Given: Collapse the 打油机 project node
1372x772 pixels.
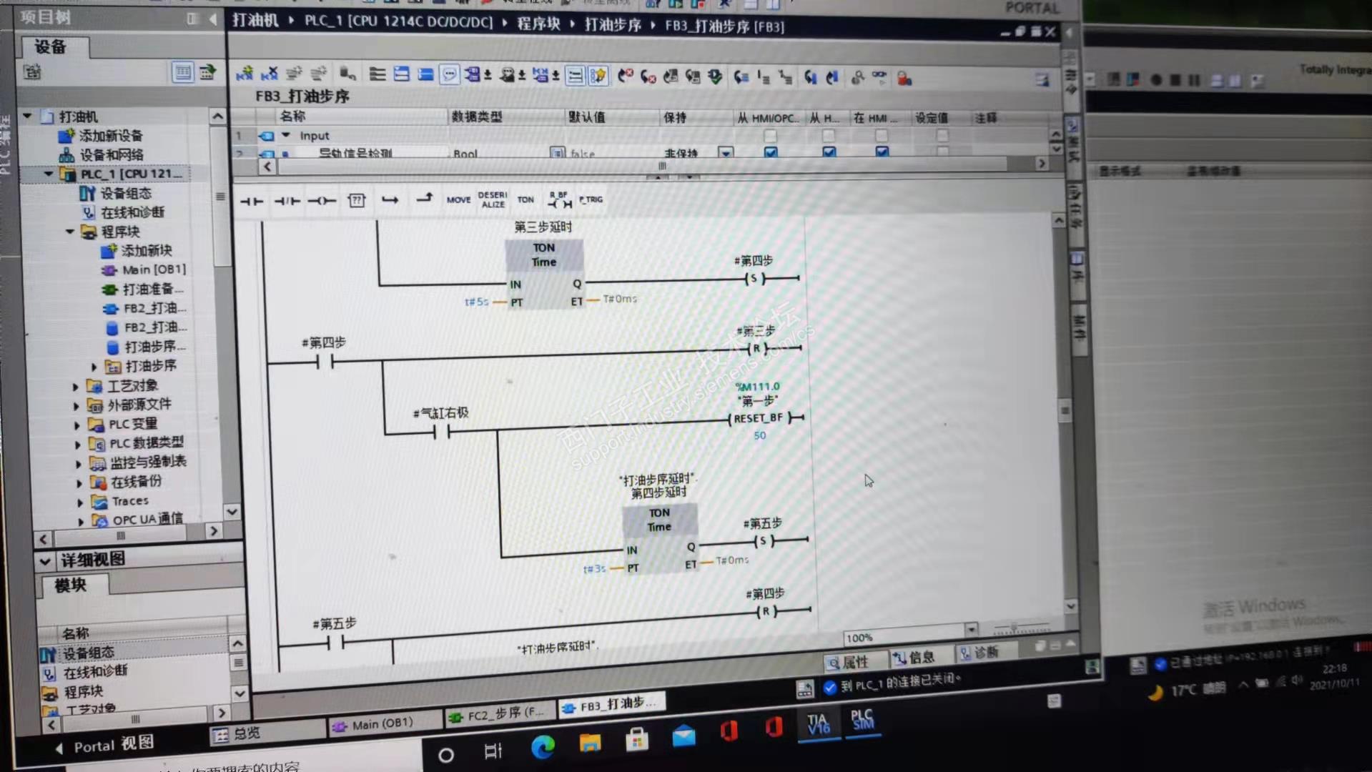Looking at the screenshot, I should pos(27,116).
